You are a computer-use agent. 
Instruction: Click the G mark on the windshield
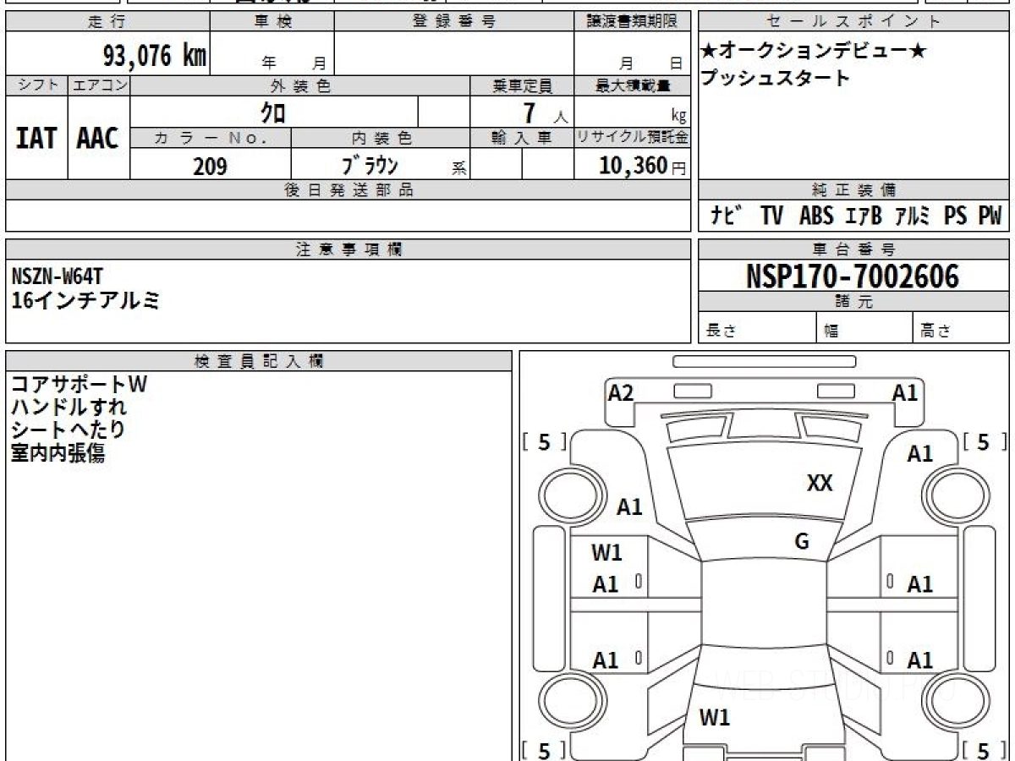tap(802, 542)
